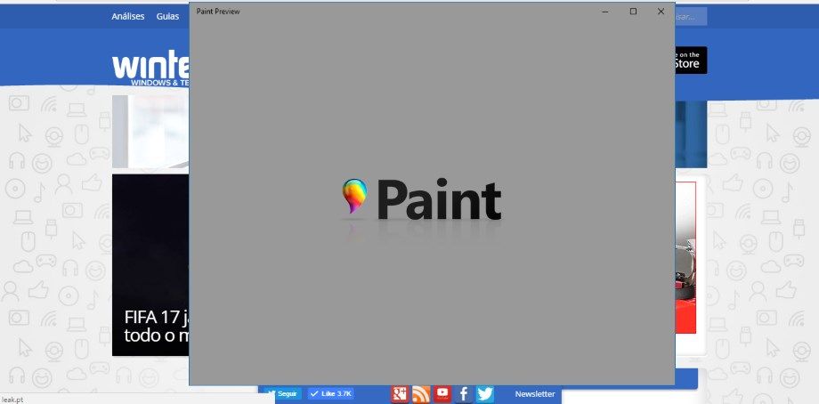
Task: Close the Paint Preview window
Action: coord(661,12)
